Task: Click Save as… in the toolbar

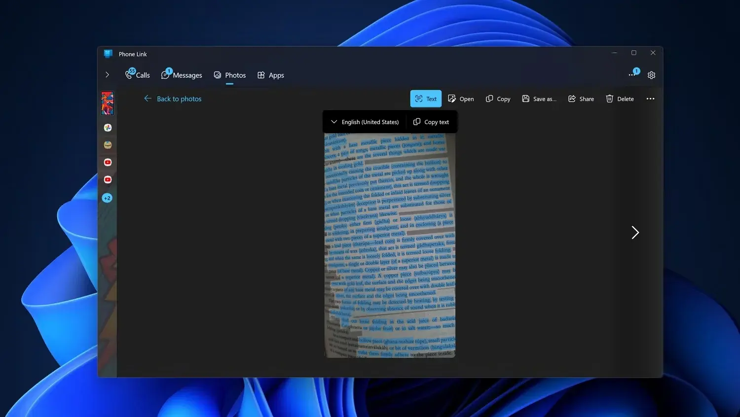Action: pyautogui.click(x=539, y=99)
